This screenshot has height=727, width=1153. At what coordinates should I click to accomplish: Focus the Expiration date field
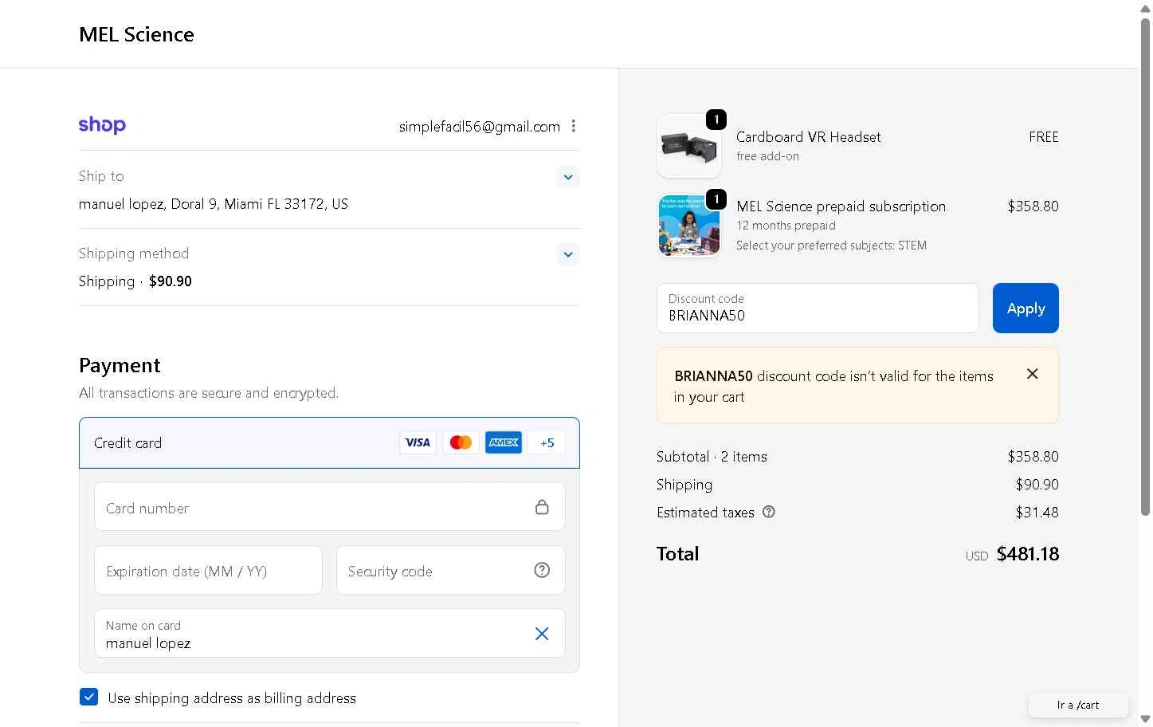coord(208,570)
